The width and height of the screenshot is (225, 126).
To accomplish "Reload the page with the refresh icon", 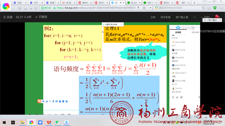I will [20, 8].
